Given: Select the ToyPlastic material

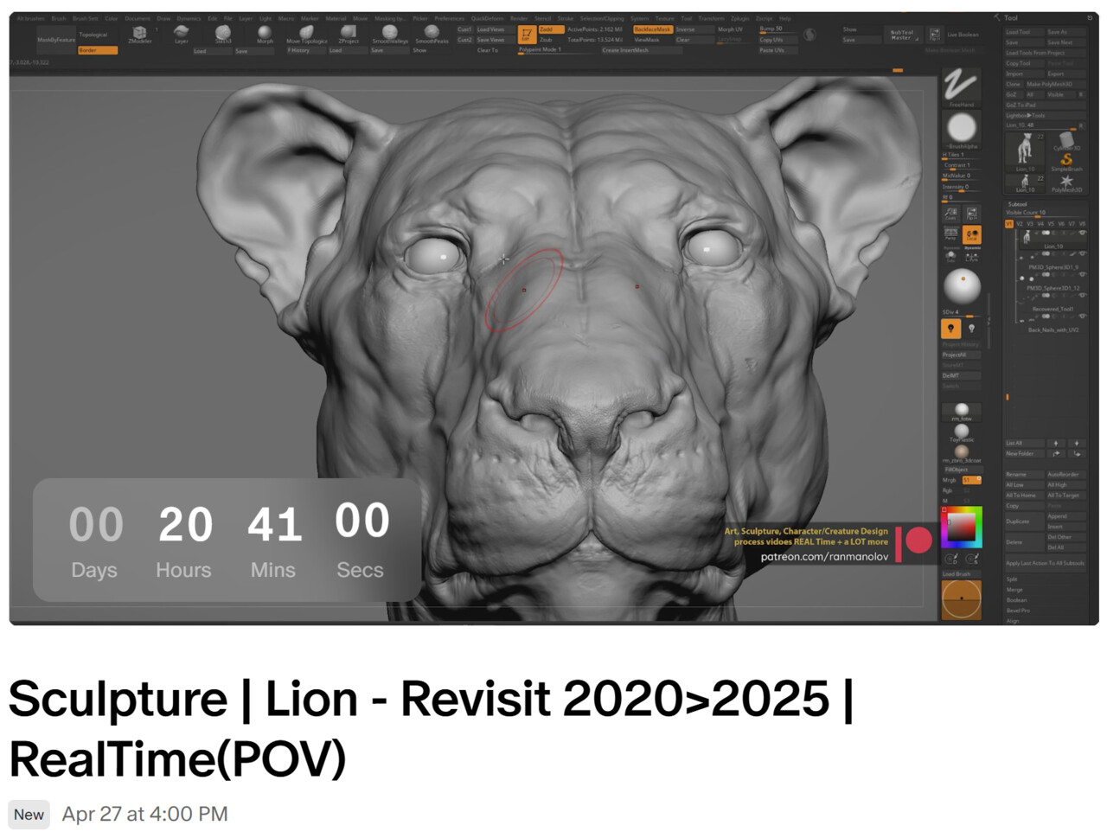Looking at the screenshot, I should point(962,432).
